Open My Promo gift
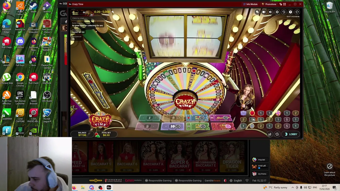 tap(259, 174)
